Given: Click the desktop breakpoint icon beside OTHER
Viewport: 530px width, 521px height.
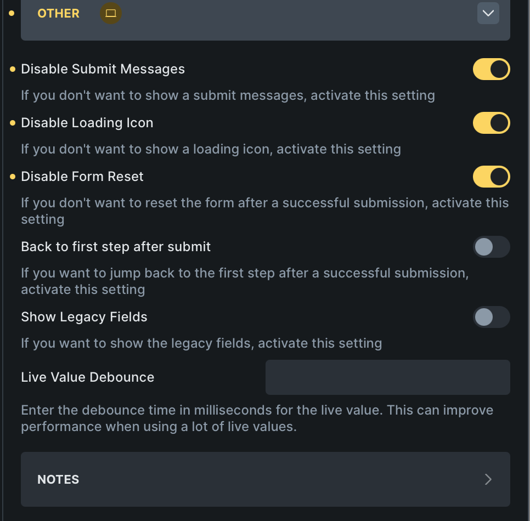Looking at the screenshot, I should (x=111, y=13).
